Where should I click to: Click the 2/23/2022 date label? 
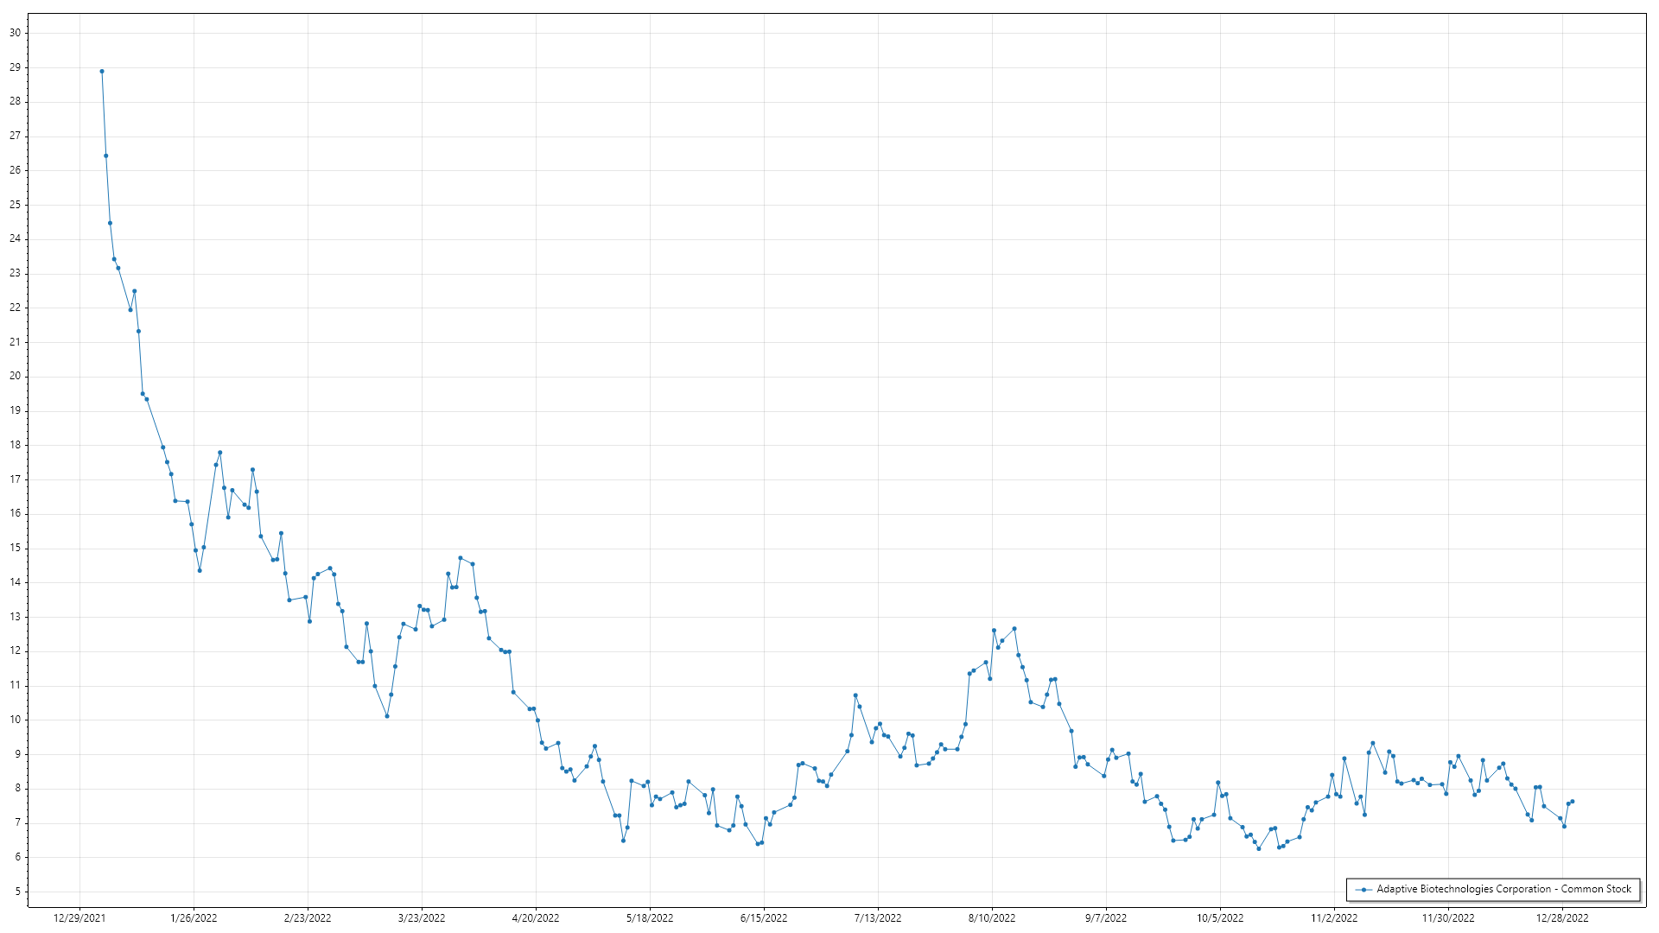308,918
